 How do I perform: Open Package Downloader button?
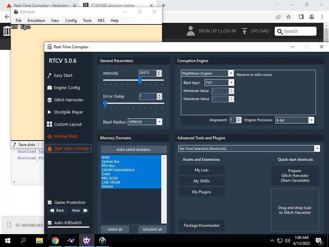pyautogui.click(x=202, y=225)
